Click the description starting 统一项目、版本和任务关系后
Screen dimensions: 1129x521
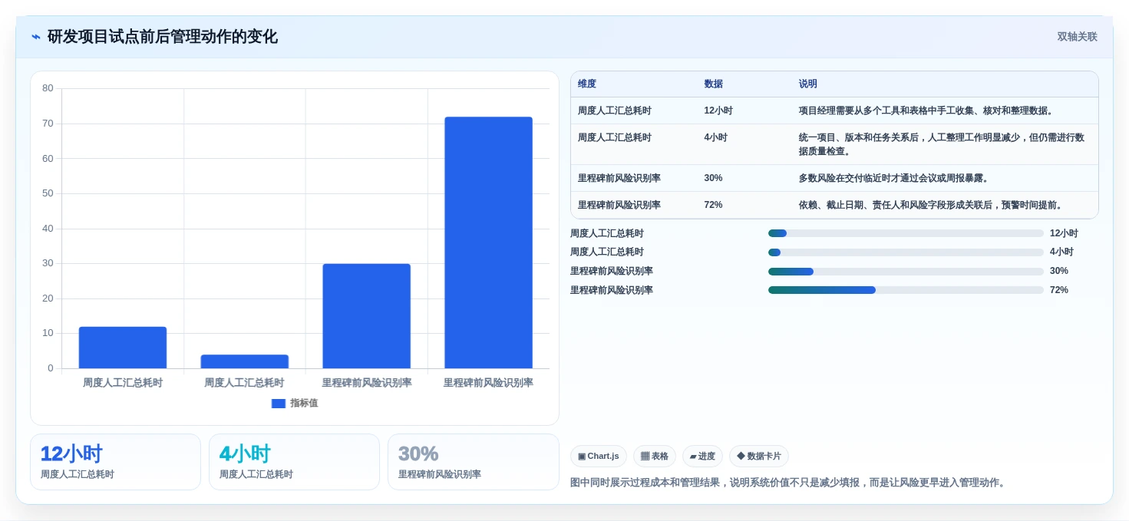pyautogui.click(x=942, y=144)
